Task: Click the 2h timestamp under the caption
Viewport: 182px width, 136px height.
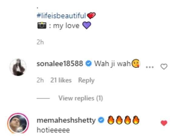Action: click(40, 43)
